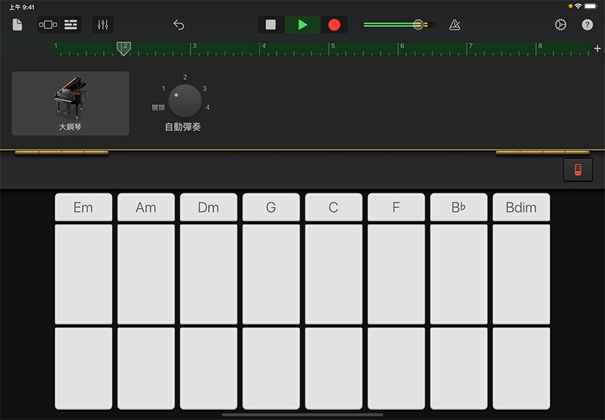Image resolution: width=605 pixels, height=420 pixels.
Task: Stop playback
Action: [x=271, y=24]
